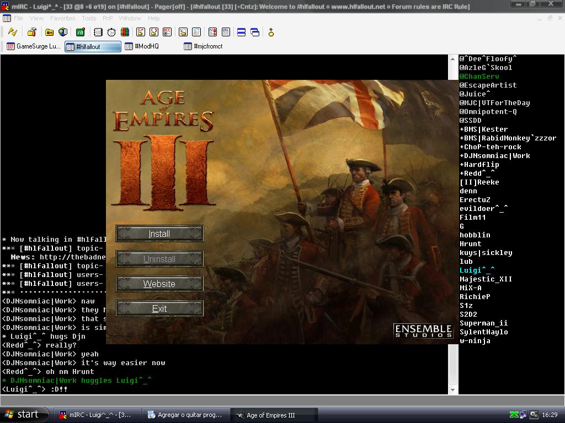Select Majestic_XII in the nick list
The image size is (565, 423).
coord(486,279)
